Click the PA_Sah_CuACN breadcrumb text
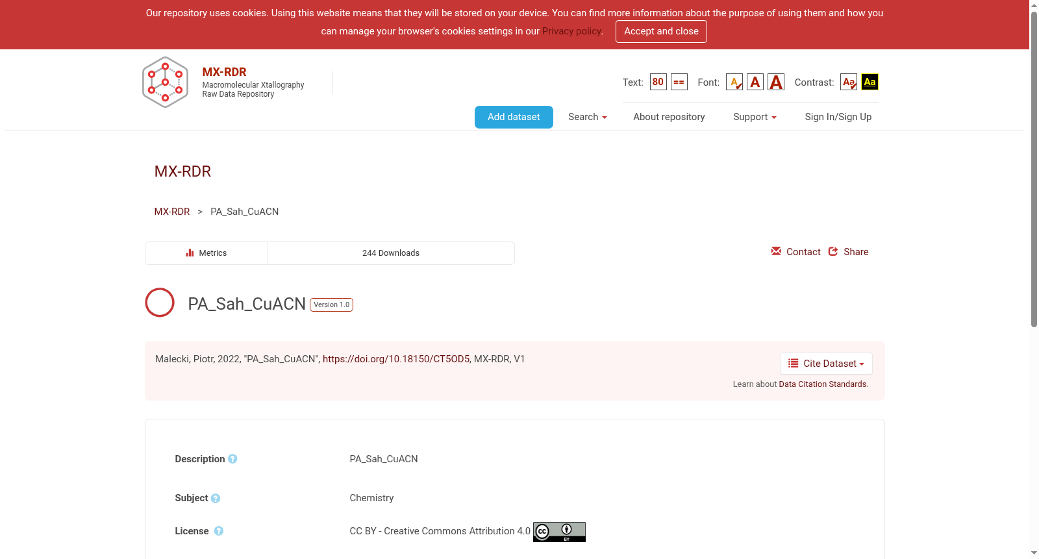 click(244, 212)
